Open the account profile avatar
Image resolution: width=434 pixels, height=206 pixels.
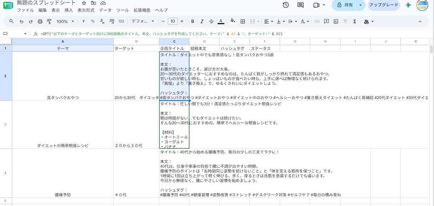click(x=422, y=5)
